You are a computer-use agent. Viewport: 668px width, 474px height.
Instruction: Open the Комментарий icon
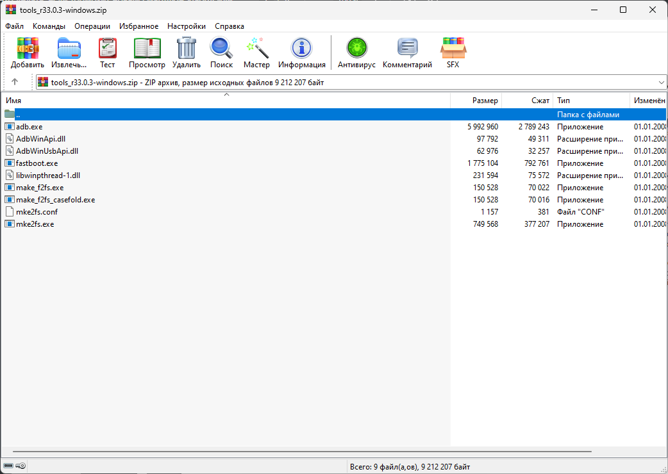coord(407,47)
